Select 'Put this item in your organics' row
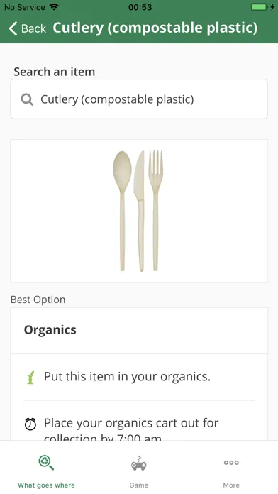The image size is (278, 494). (139, 377)
